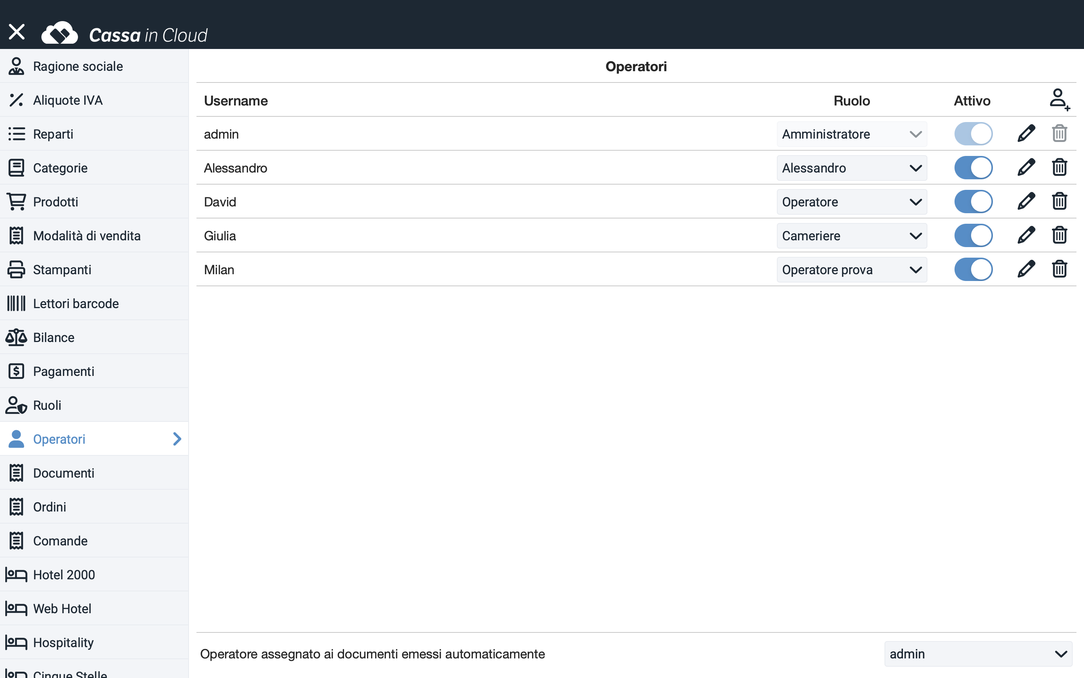The height and width of the screenshot is (678, 1084).
Task: Click the Aliquote IVA percent icon
Action: pyautogui.click(x=16, y=100)
